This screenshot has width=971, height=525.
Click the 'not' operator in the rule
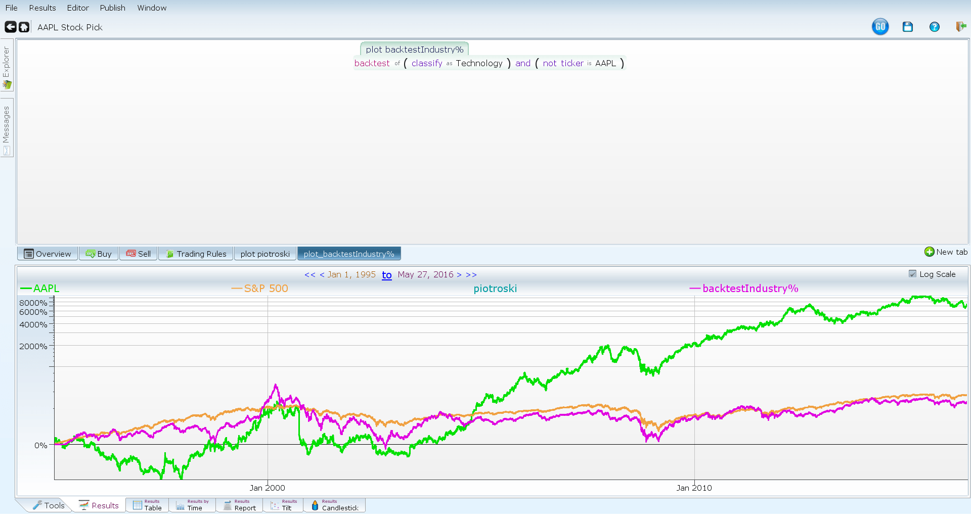click(x=550, y=63)
